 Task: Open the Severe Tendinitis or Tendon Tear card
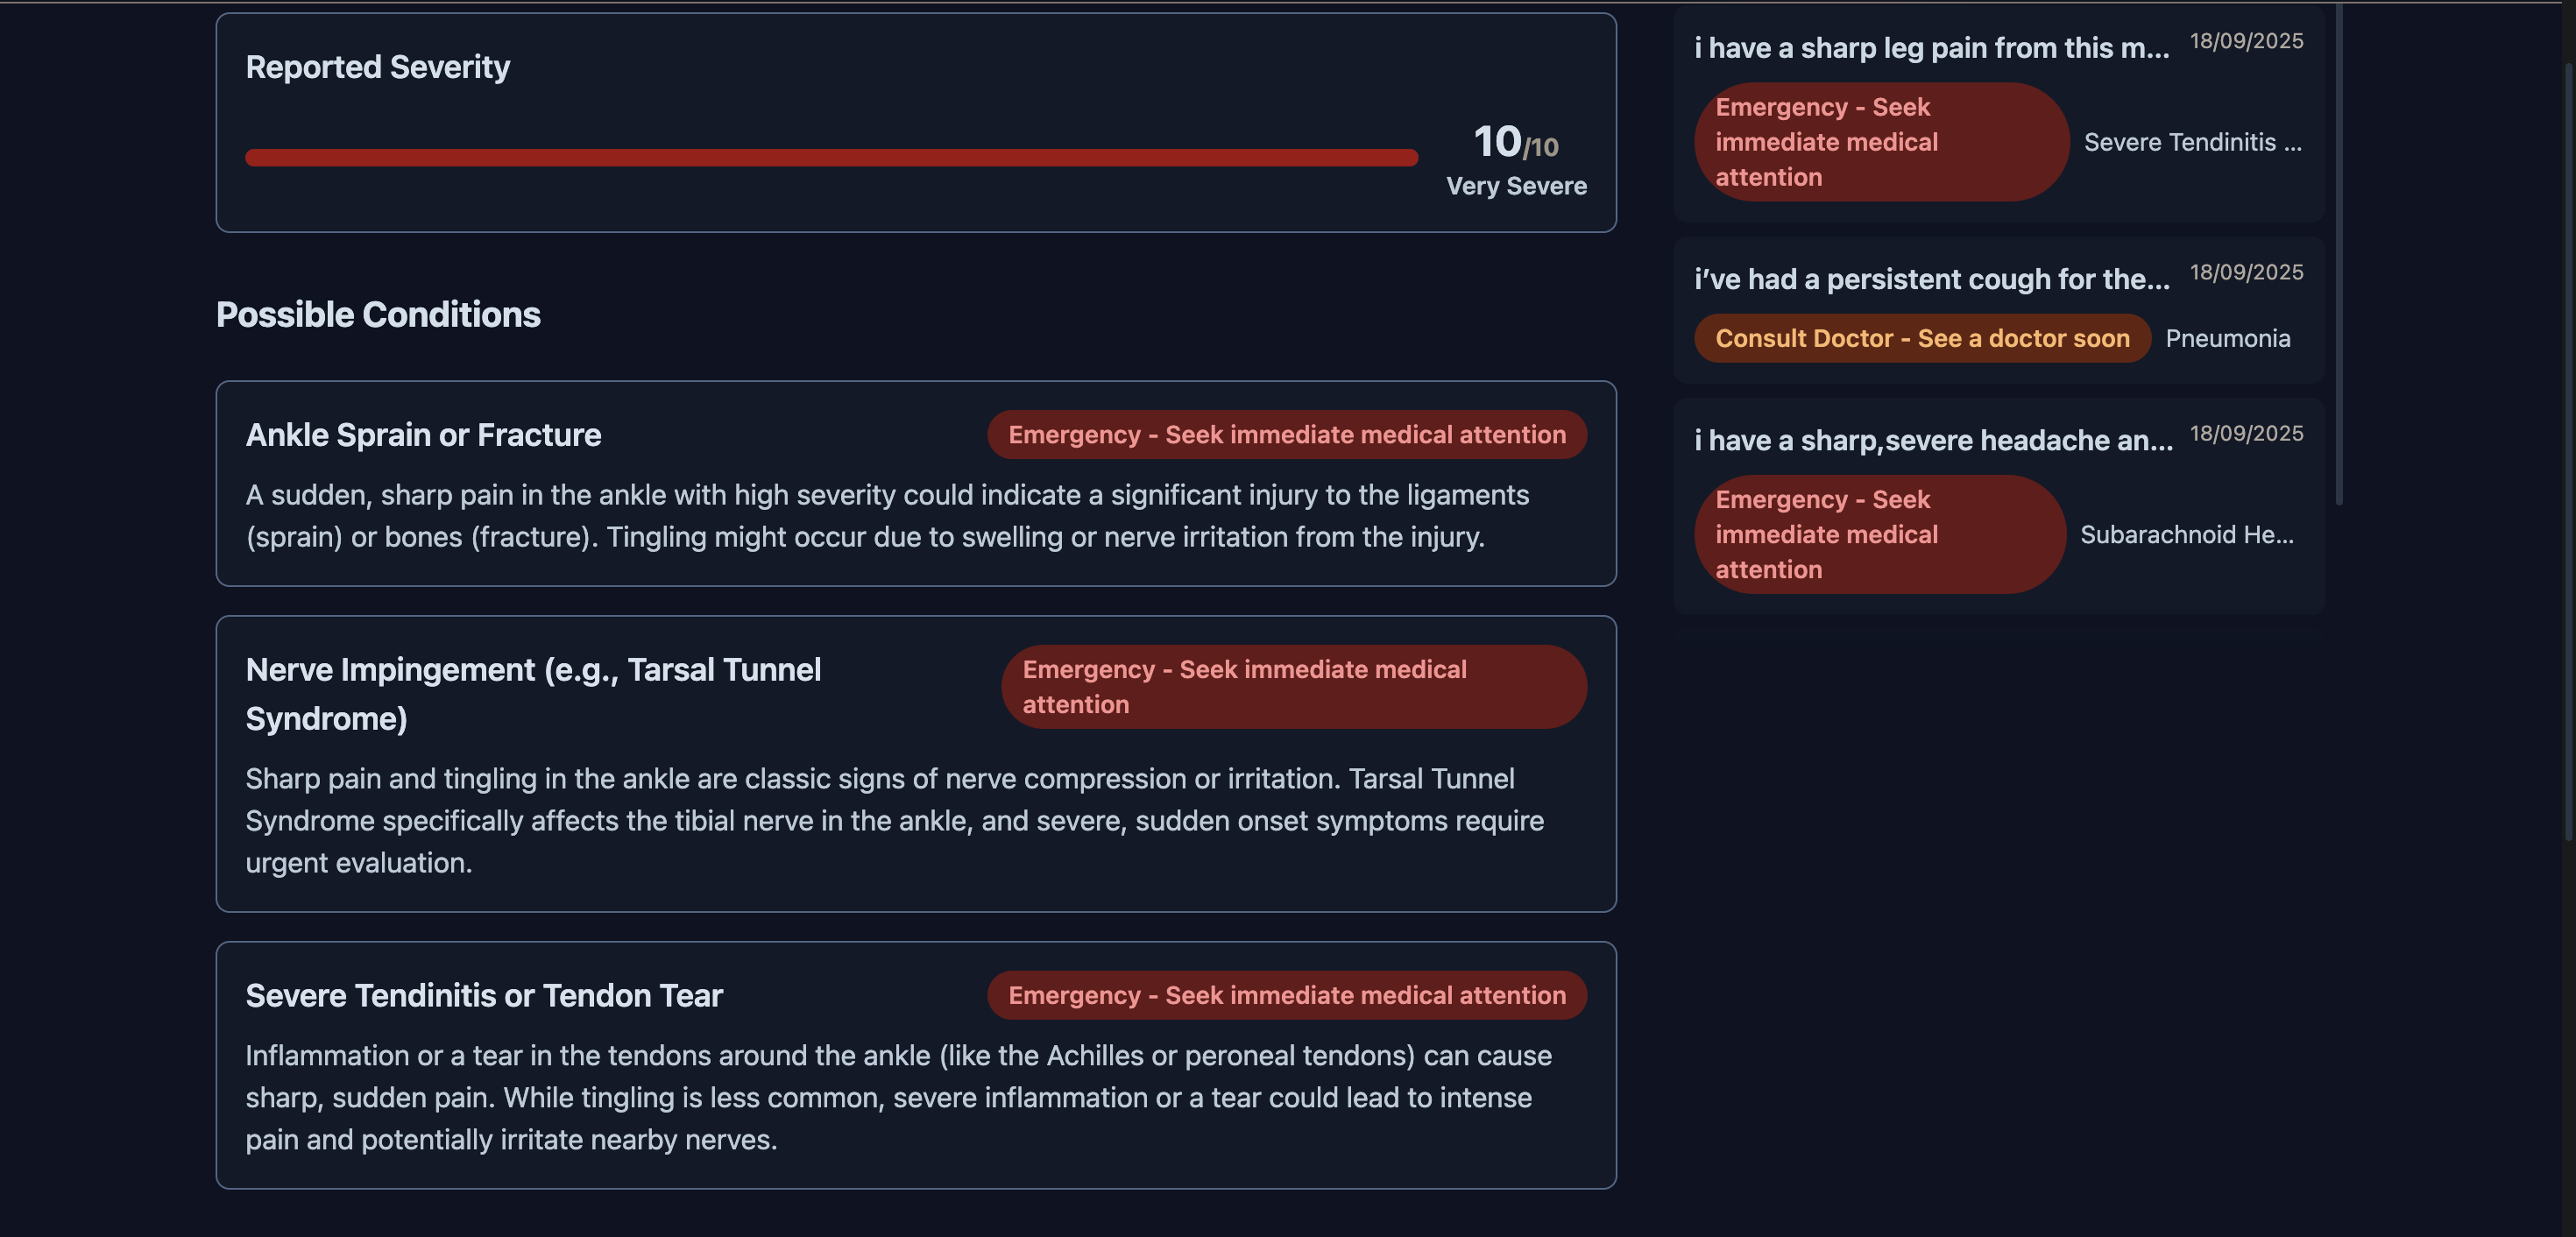coord(484,996)
